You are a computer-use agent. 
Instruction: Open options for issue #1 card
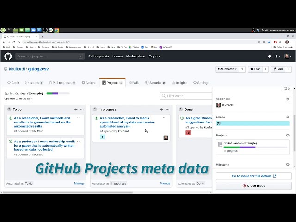79,118
